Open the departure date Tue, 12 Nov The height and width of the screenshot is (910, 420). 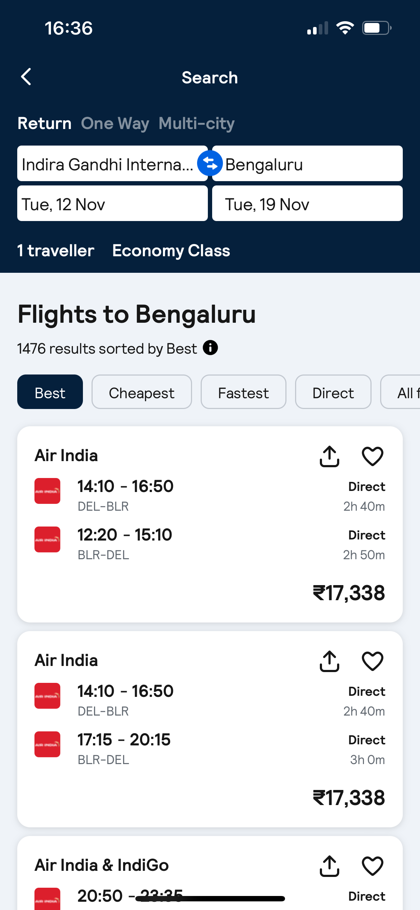(112, 203)
